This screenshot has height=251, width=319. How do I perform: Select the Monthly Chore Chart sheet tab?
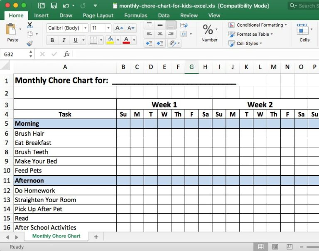tap(56, 236)
